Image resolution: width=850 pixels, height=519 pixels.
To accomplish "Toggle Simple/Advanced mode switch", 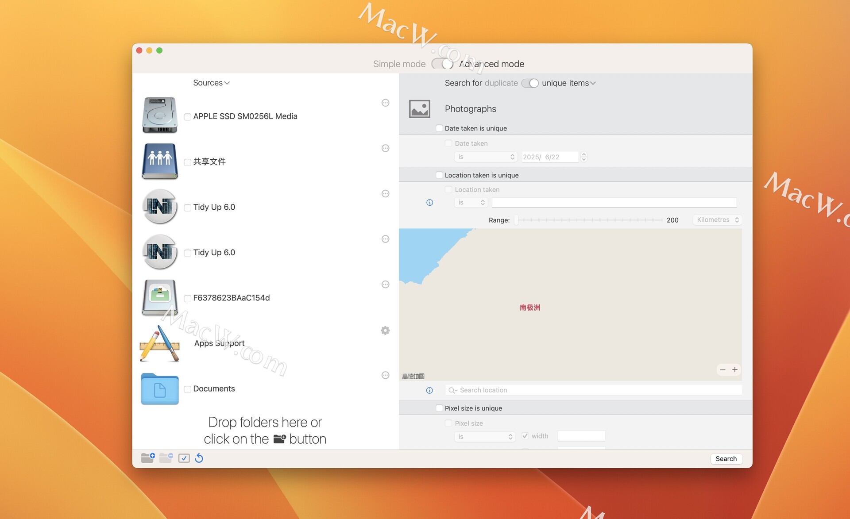I will [443, 64].
